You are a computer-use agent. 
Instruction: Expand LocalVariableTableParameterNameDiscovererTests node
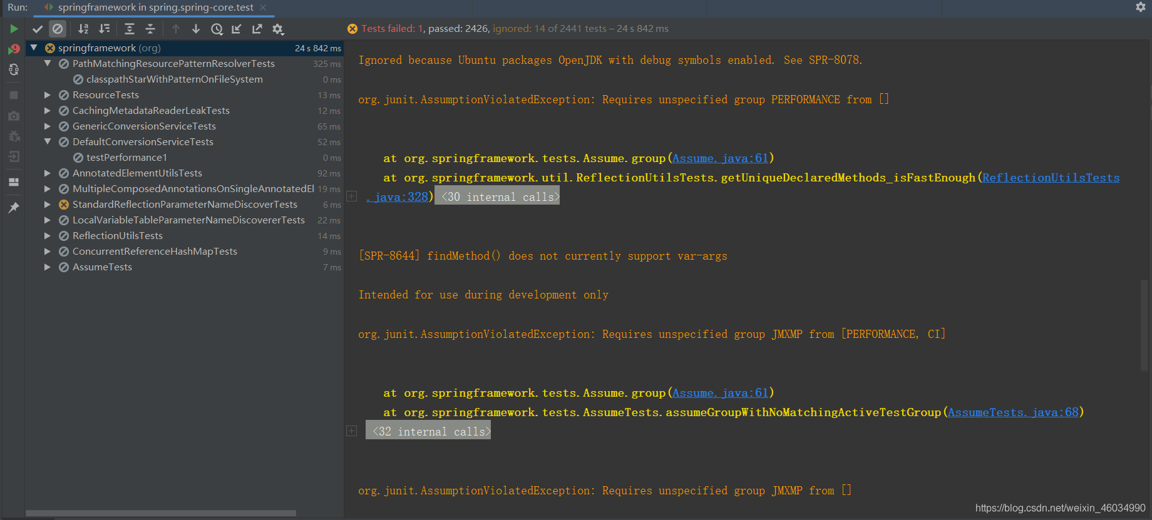pos(48,220)
